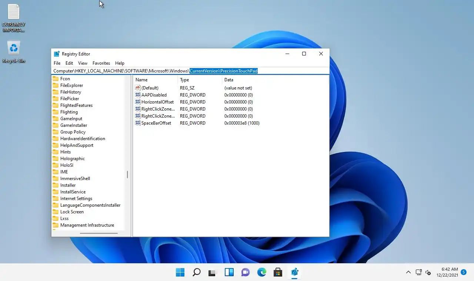
Task: Open the EXTREMELY IMPORTA... desktop file
Action: (x=14, y=18)
